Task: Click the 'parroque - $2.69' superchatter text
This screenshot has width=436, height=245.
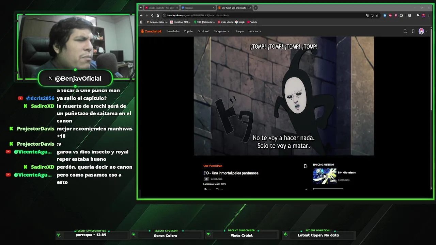Action: point(91,235)
